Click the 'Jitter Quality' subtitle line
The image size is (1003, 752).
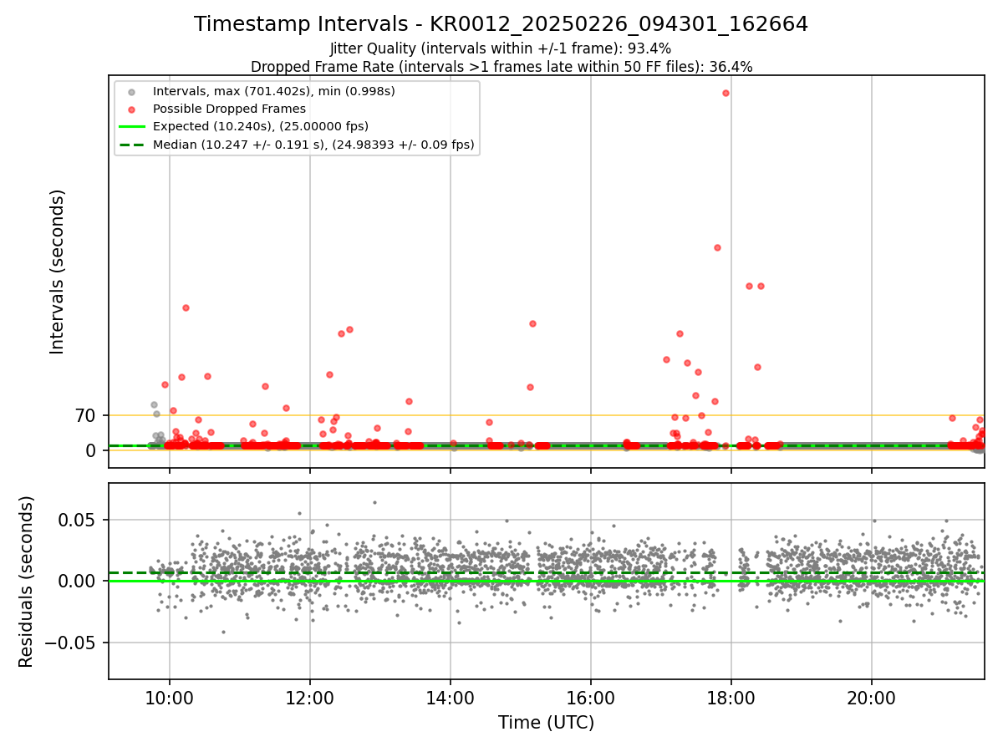tap(501, 49)
